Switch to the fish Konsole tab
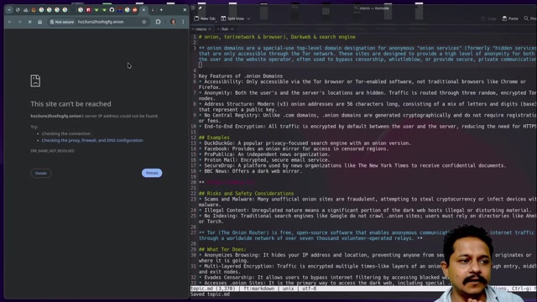The image size is (537, 302). [x=225, y=29]
